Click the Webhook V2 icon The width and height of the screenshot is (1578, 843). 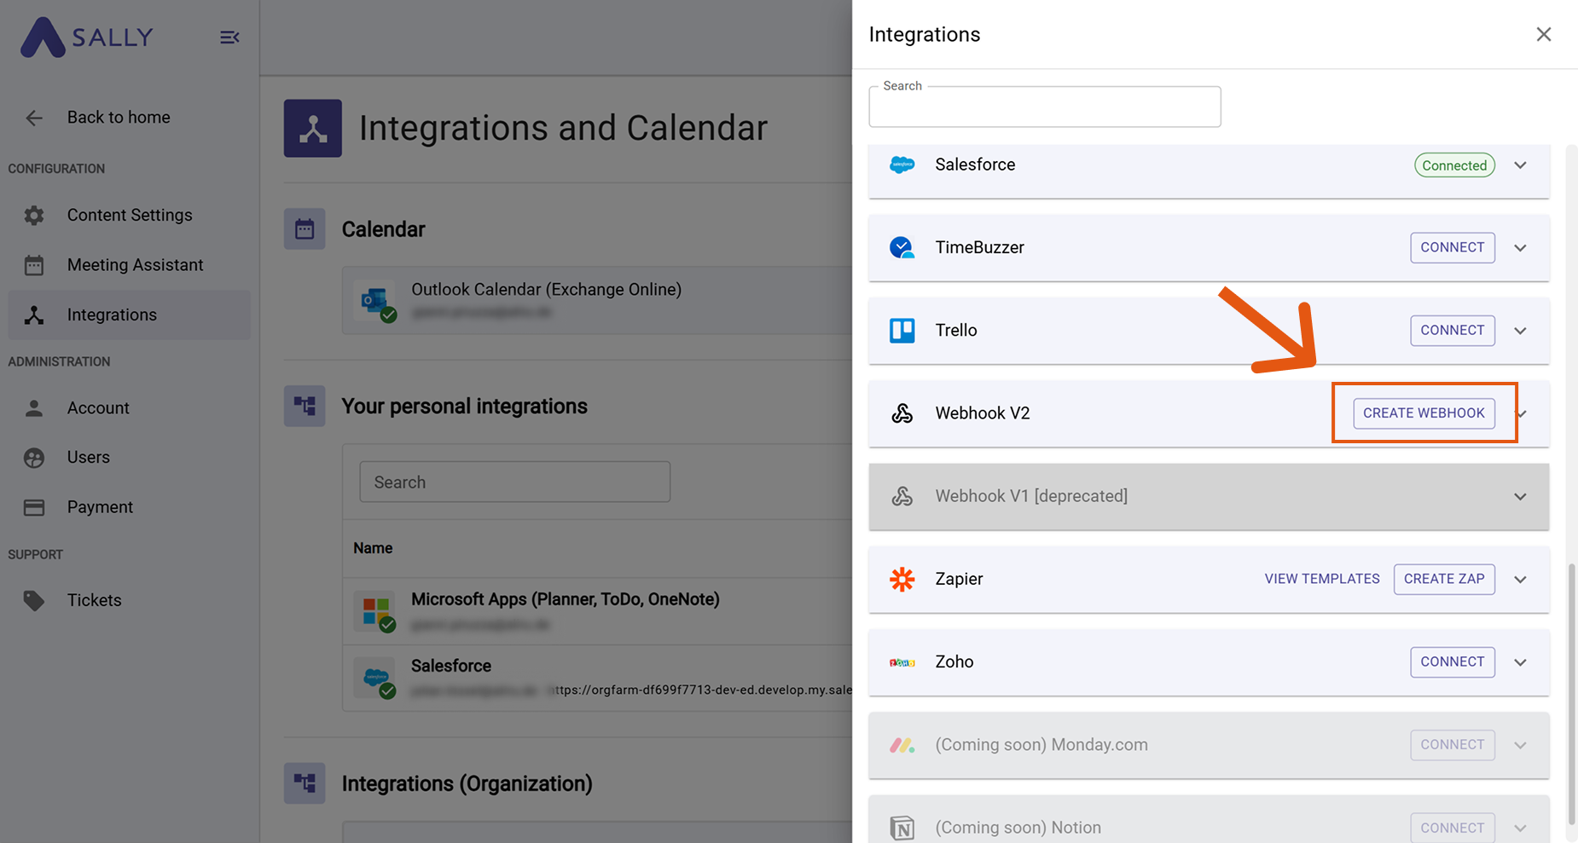coord(902,413)
